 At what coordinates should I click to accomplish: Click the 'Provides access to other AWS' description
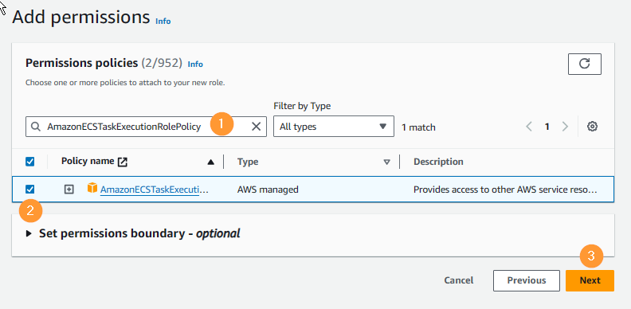click(x=505, y=189)
